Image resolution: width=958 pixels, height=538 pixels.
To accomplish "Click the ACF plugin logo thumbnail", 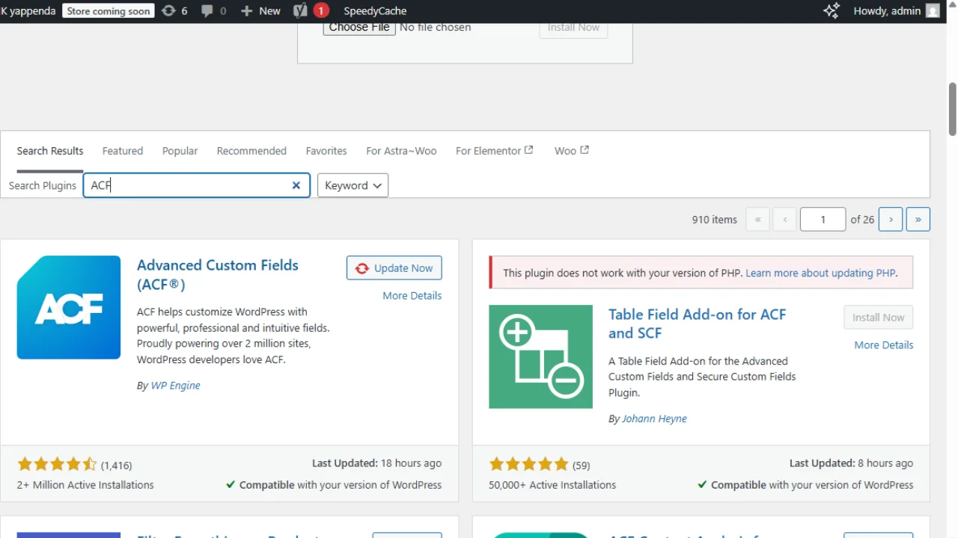I will (69, 307).
